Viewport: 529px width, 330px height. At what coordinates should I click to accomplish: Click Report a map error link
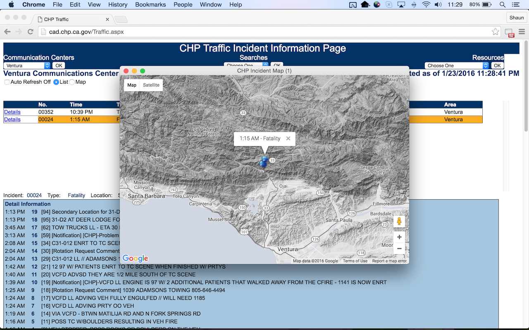tap(389, 261)
